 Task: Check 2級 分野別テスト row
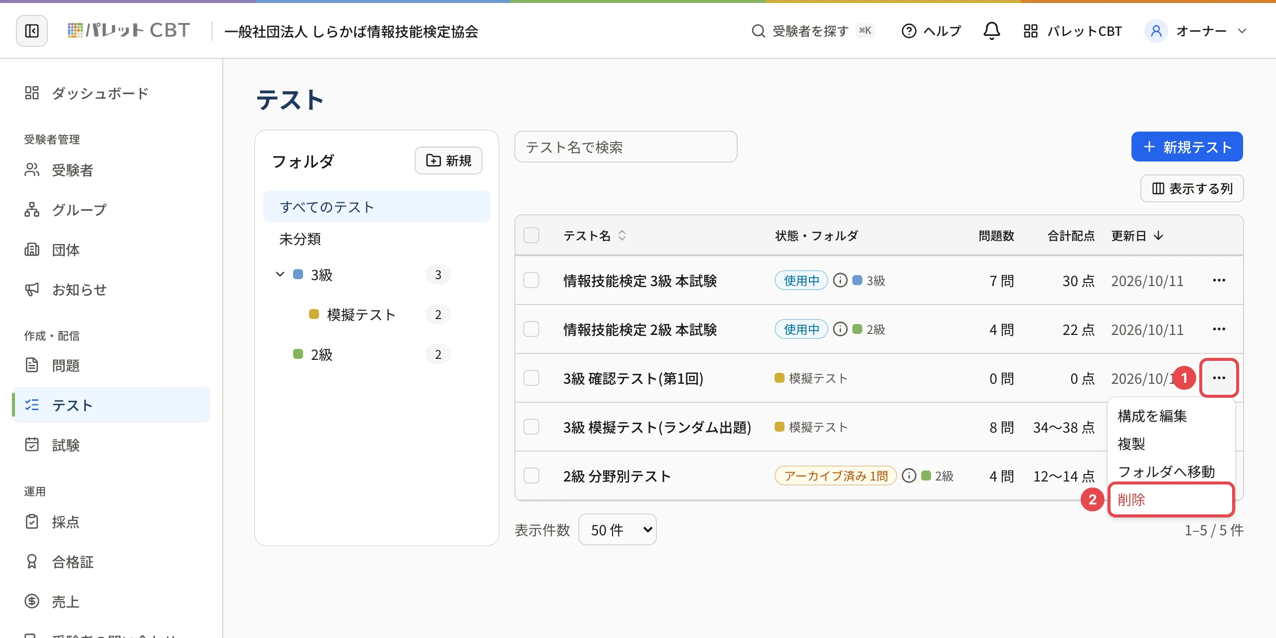pos(531,476)
